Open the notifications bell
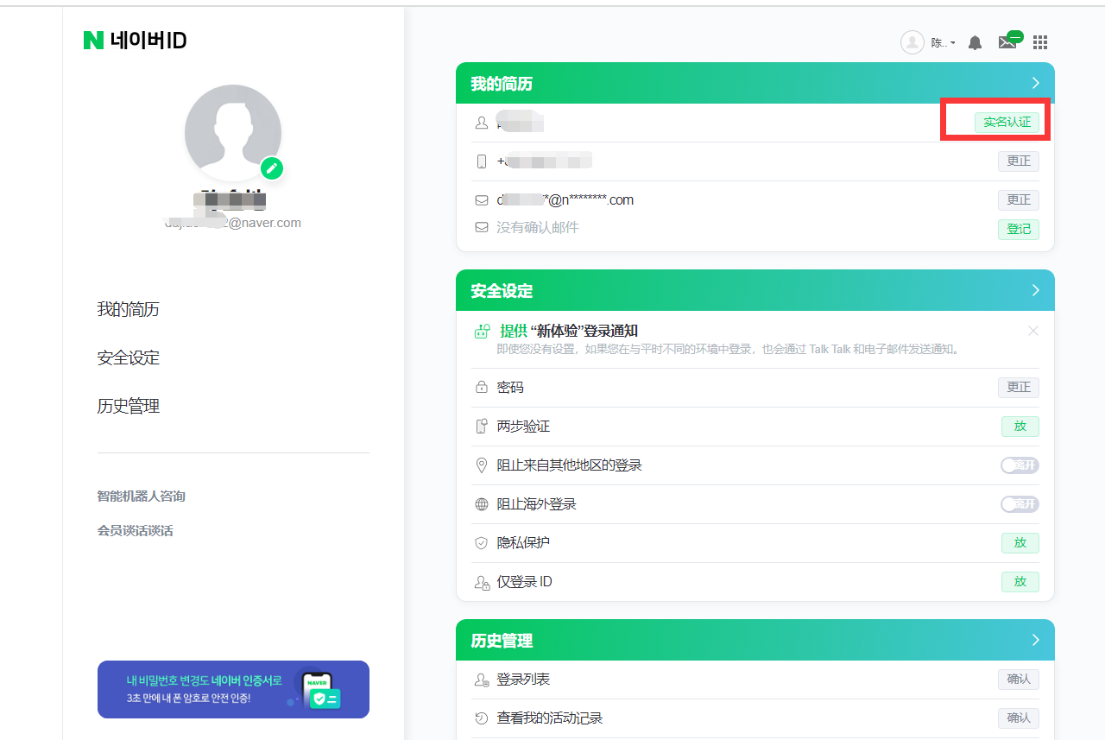This screenshot has width=1105, height=740. click(x=975, y=42)
